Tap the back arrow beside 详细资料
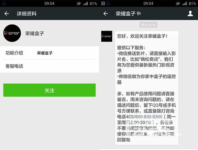 pos(7,14)
